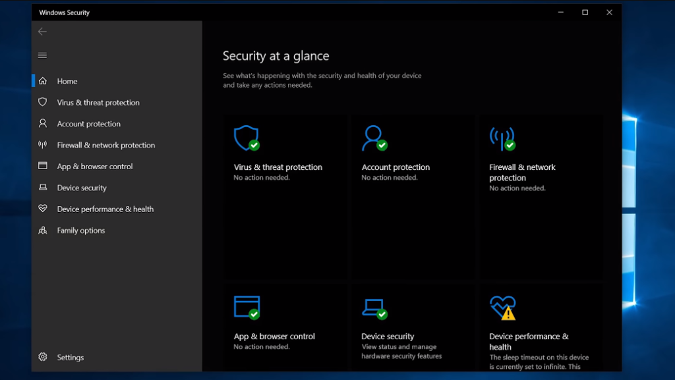
Task: Open the large Account protection person icon
Action: point(374,138)
